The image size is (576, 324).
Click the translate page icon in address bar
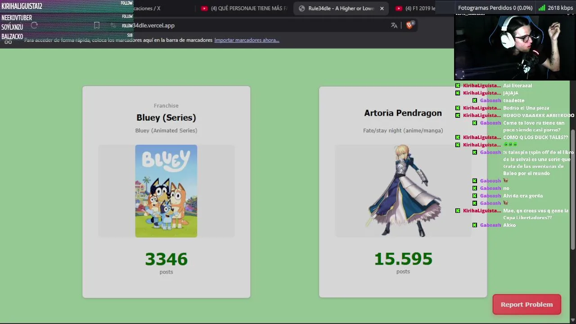(x=394, y=26)
